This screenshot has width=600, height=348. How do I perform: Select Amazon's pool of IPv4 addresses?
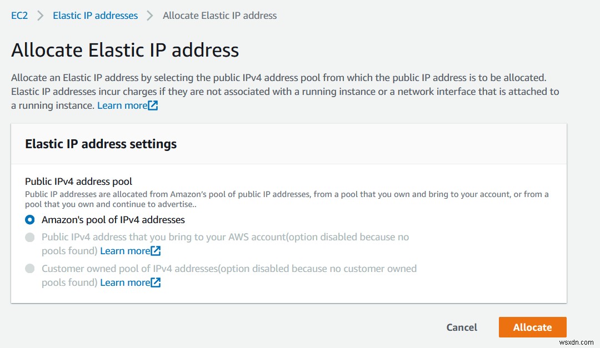tap(30, 219)
